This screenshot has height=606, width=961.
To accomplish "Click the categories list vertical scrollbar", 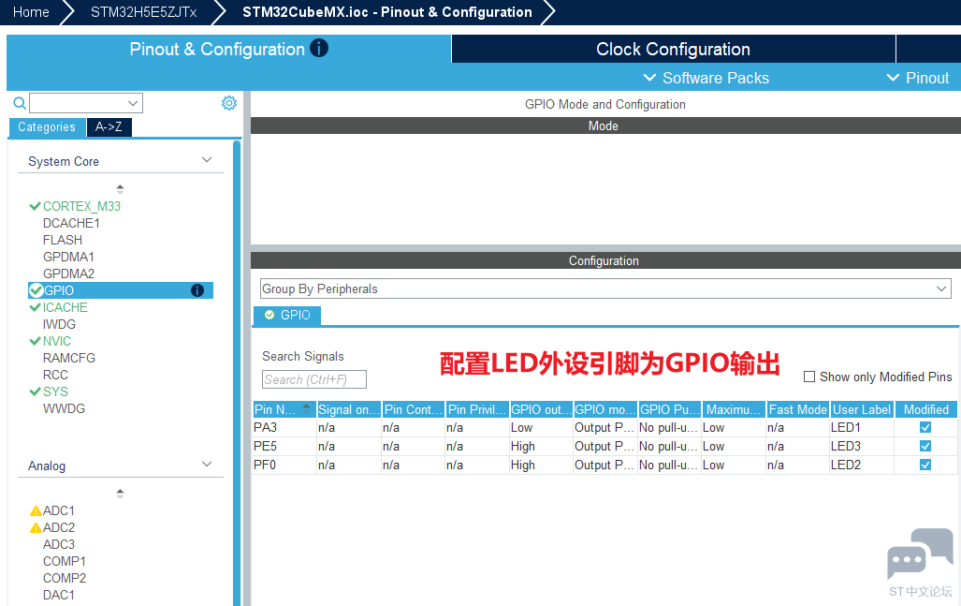I will 237,373.
